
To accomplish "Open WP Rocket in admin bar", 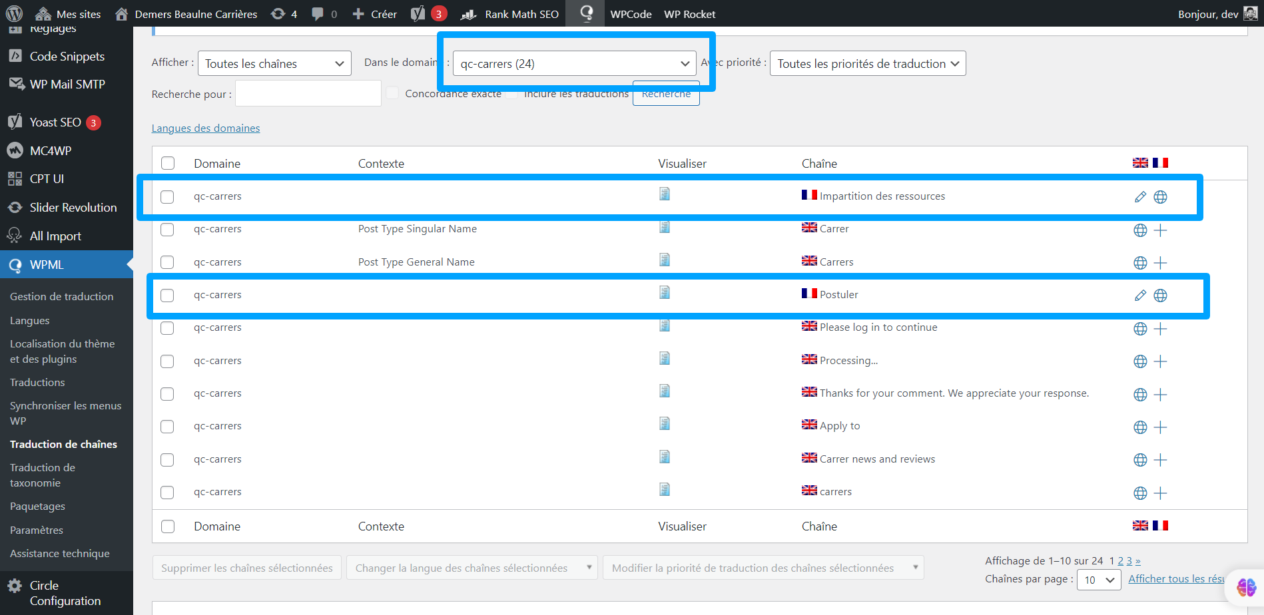I will coord(689,14).
